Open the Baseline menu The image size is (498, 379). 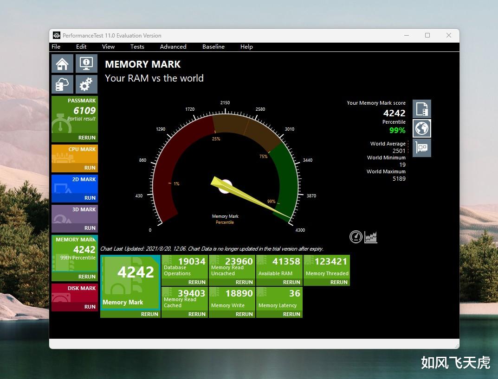point(213,47)
